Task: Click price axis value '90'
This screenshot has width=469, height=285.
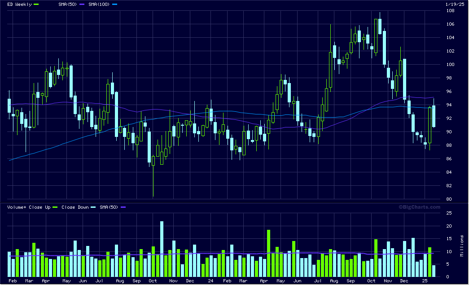Action: 449,132
